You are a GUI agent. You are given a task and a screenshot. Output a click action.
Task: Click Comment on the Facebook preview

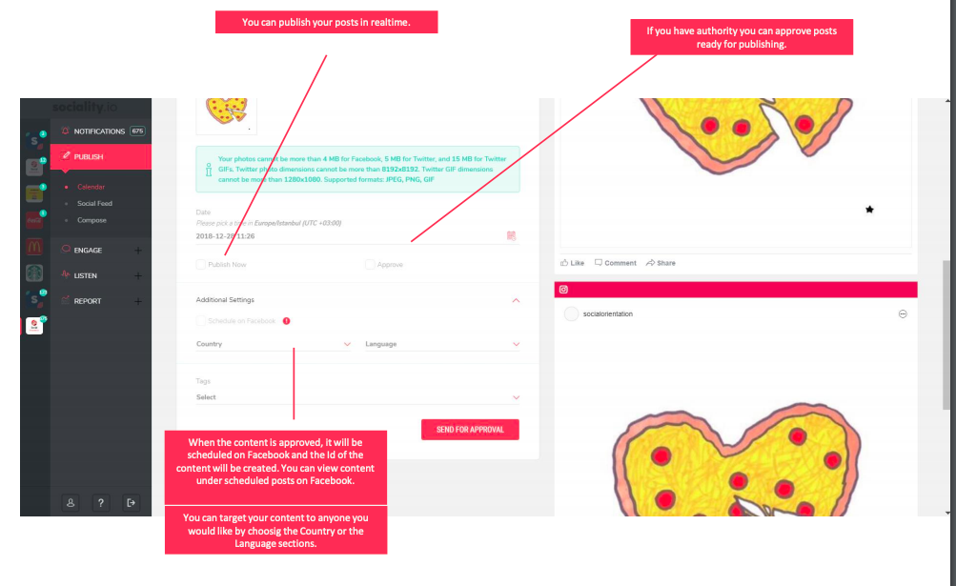[x=615, y=263]
